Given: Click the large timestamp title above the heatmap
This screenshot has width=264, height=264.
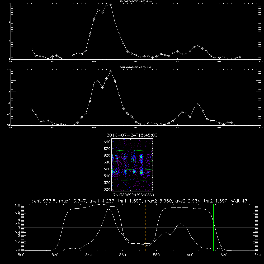Looking at the screenshot, I should click(x=132, y=135).
